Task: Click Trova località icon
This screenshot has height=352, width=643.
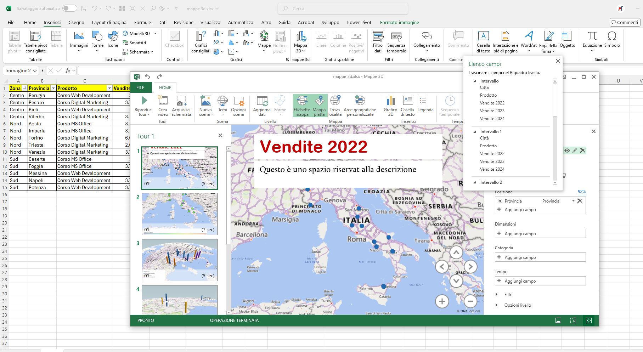Action: (x=335, y=101)
